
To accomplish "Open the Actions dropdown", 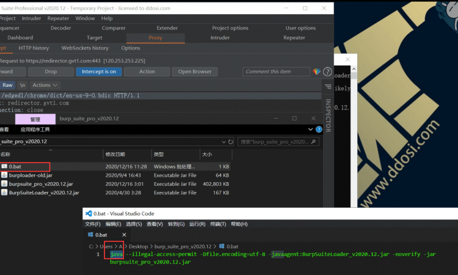I will click(45, 85).
